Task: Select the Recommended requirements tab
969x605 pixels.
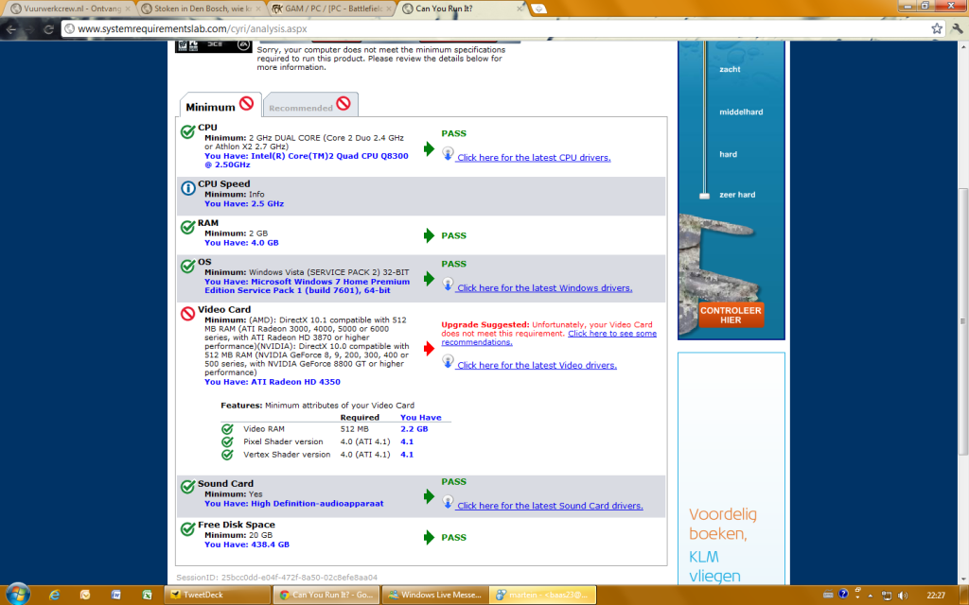Action: (x=310, y=105)
